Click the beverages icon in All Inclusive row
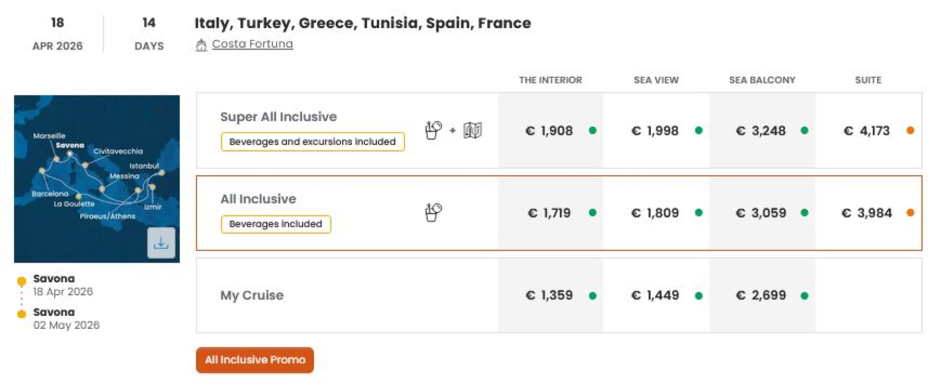Viewport: 928px width, 384px height. [x=433, y=212]
